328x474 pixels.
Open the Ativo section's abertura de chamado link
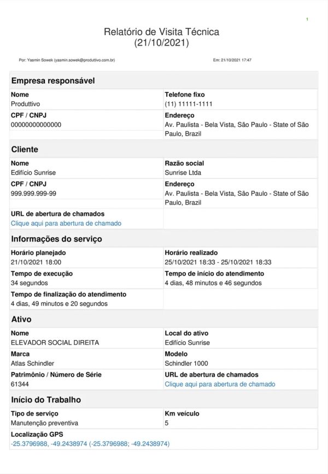220,384
